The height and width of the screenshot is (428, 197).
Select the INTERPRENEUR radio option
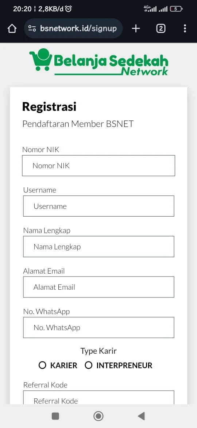88,365
